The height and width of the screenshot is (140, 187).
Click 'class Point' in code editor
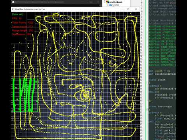(x=157, y=80)
